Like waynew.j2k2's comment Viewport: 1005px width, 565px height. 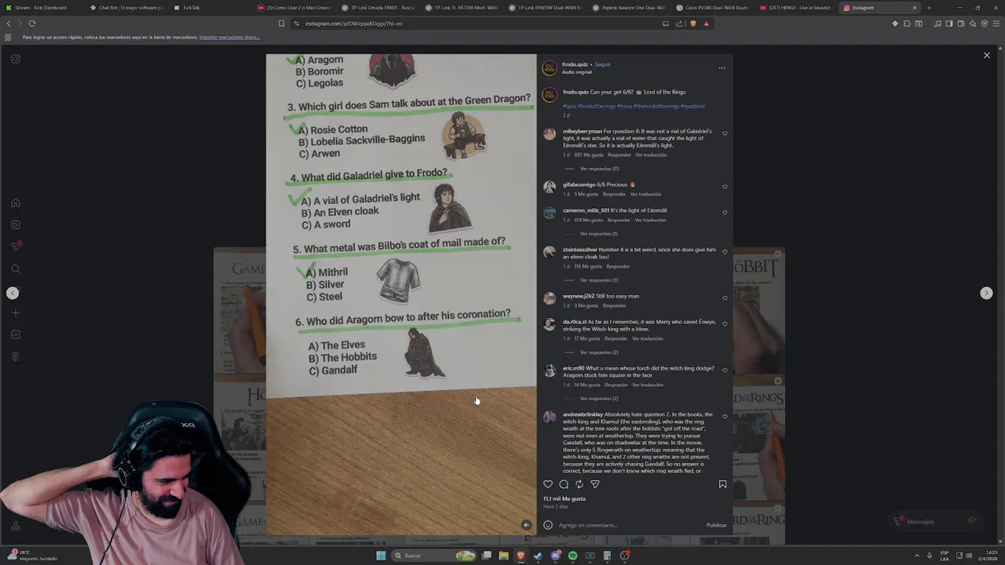coord(725,297)
